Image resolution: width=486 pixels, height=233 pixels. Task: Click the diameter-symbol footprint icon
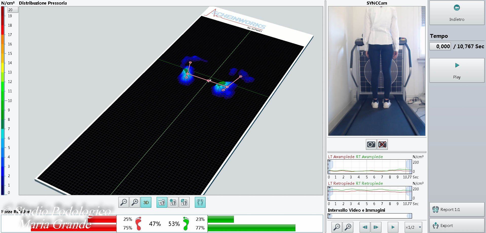[184, 202]
